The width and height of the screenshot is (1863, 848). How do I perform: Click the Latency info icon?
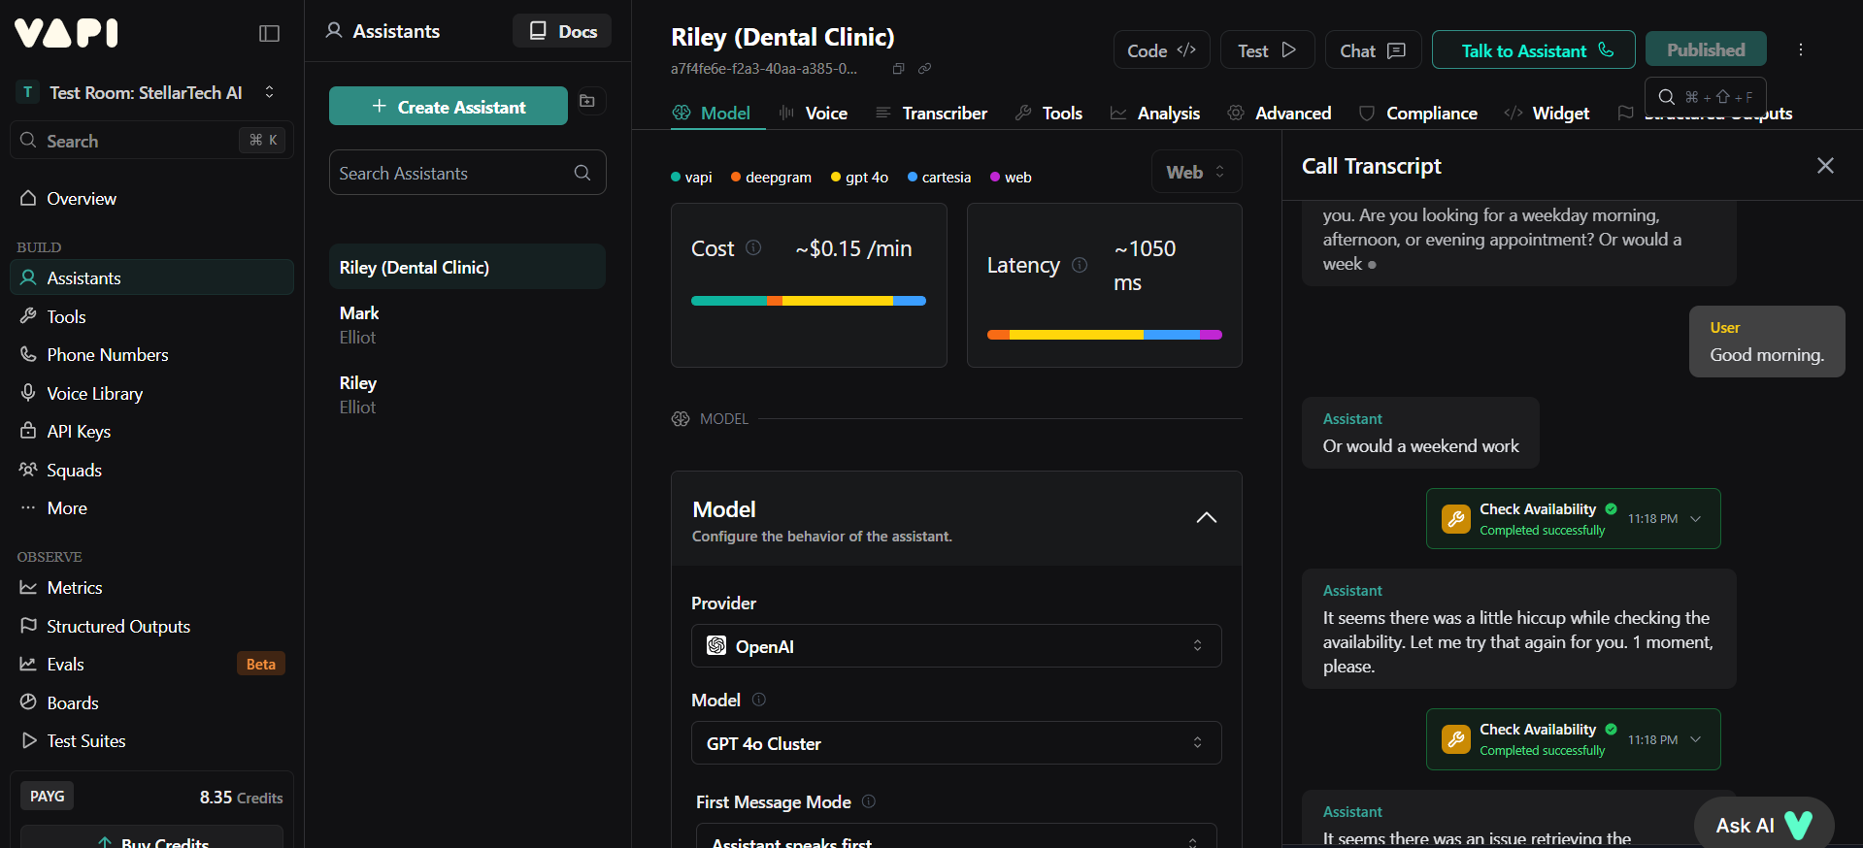(x=1080, y=265)
